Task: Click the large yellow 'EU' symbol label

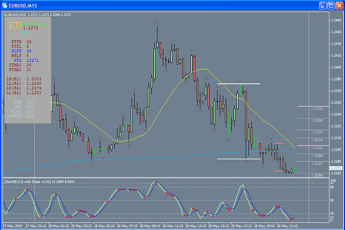Action: click(15, 26)
